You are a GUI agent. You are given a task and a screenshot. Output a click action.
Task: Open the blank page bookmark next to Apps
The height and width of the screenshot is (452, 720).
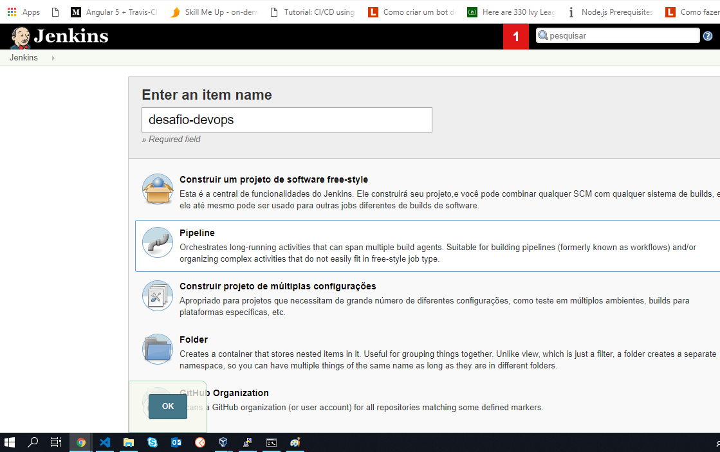[55, 12]
